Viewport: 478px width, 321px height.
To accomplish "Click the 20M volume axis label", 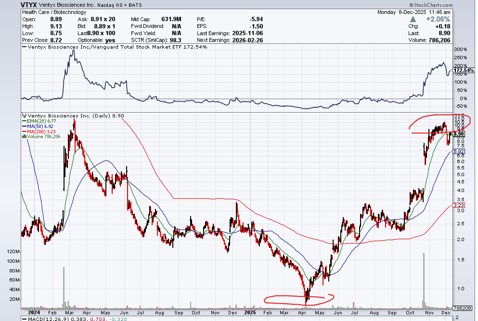I will (14, 299).
